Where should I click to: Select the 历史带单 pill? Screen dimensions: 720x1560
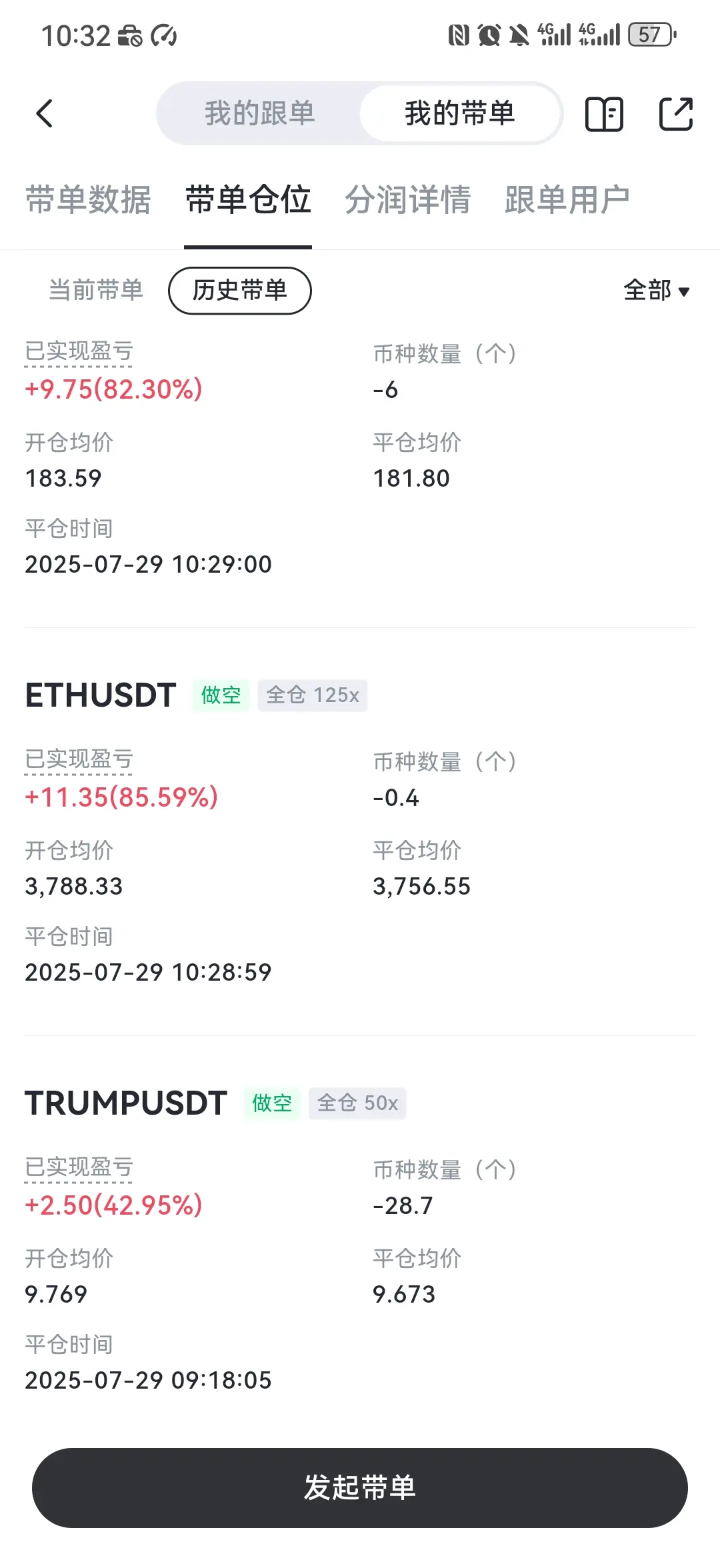[x=240, y=290]
